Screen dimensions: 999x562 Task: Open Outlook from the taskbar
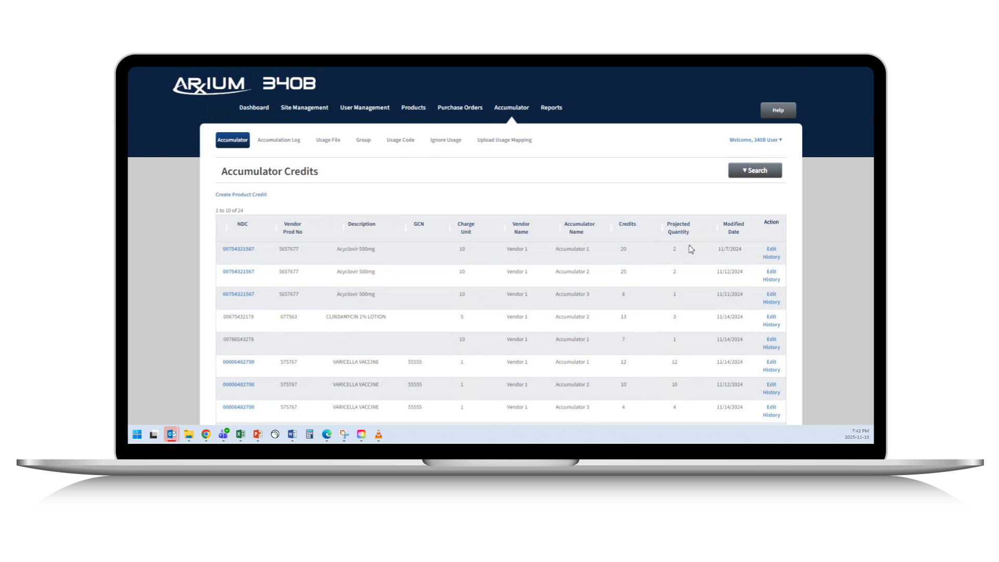171,435
